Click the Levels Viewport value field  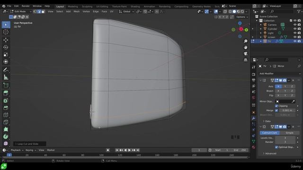click(285, 138)
